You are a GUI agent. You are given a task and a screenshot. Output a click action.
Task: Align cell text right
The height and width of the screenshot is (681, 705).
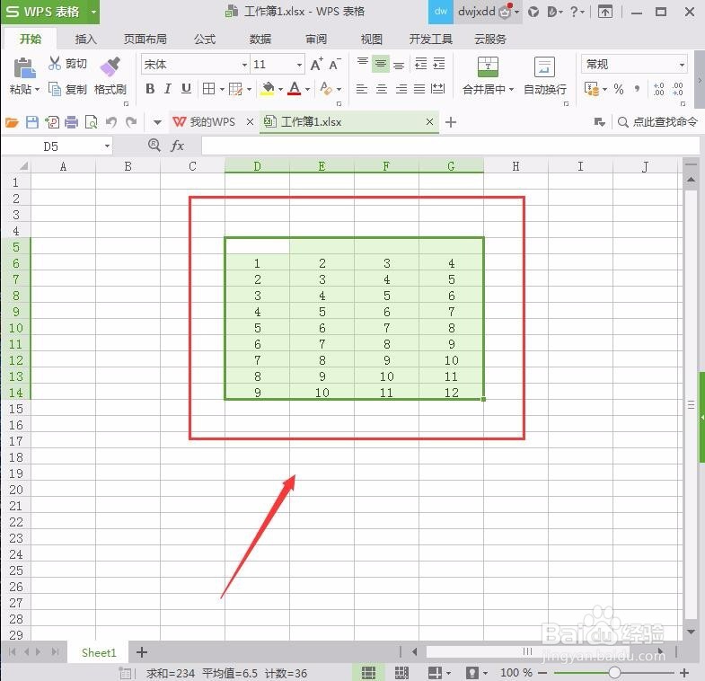[401, 89]
